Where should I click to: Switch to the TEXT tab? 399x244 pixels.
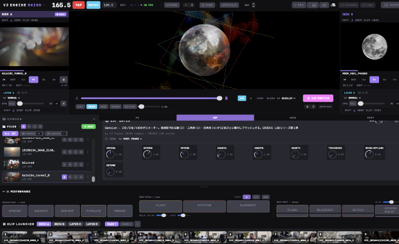[x=370, y=118]
